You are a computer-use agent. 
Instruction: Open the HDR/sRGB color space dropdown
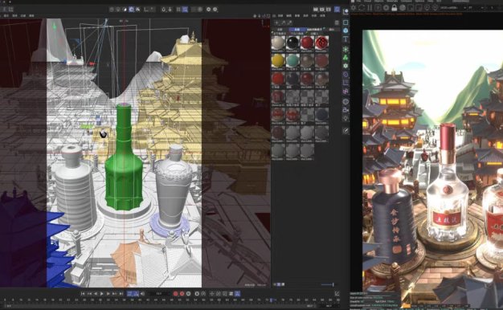[x=453, y=8]
